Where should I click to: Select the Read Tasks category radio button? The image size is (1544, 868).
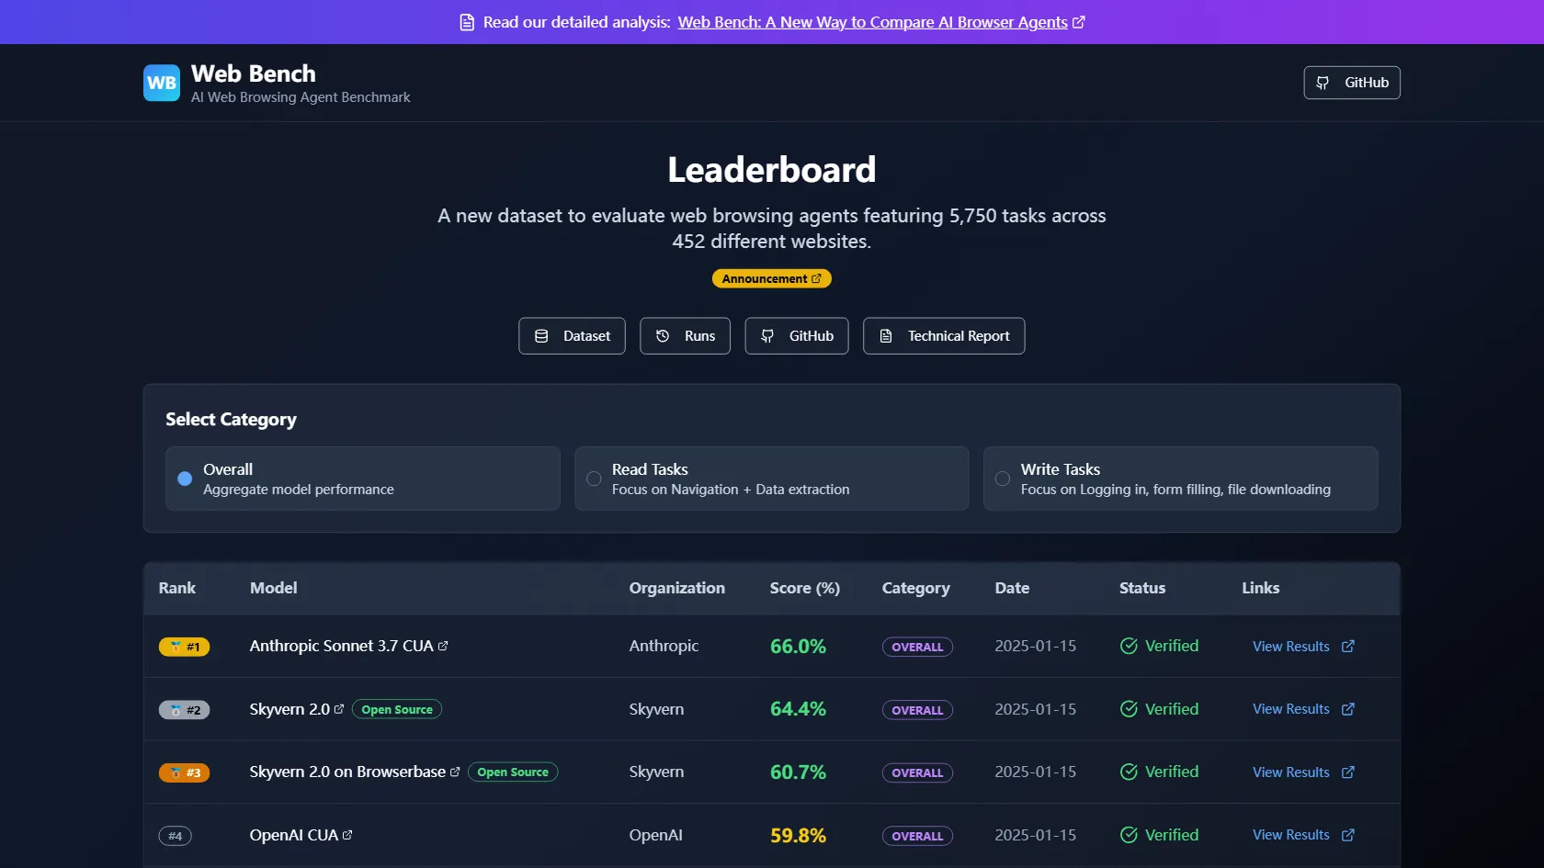594,479
